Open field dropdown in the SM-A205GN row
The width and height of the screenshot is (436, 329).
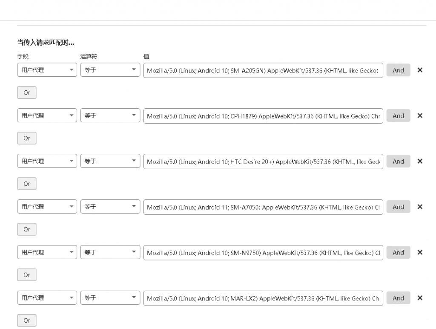coord(47,70)
